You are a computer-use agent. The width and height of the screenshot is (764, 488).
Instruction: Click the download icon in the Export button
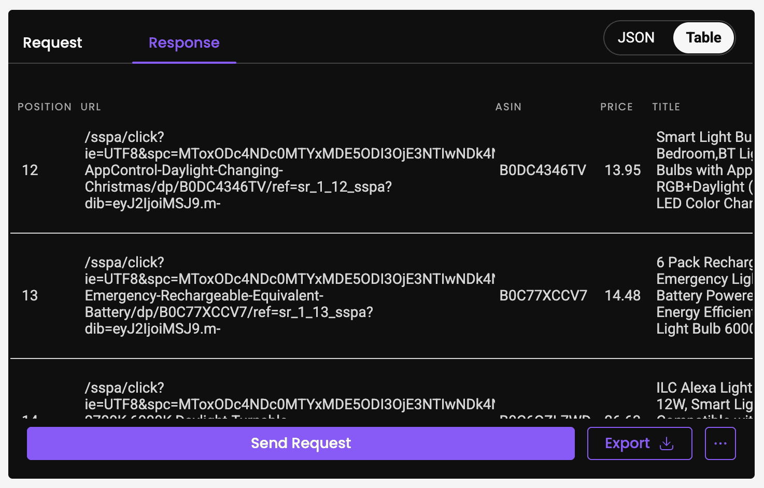(667, 443)
